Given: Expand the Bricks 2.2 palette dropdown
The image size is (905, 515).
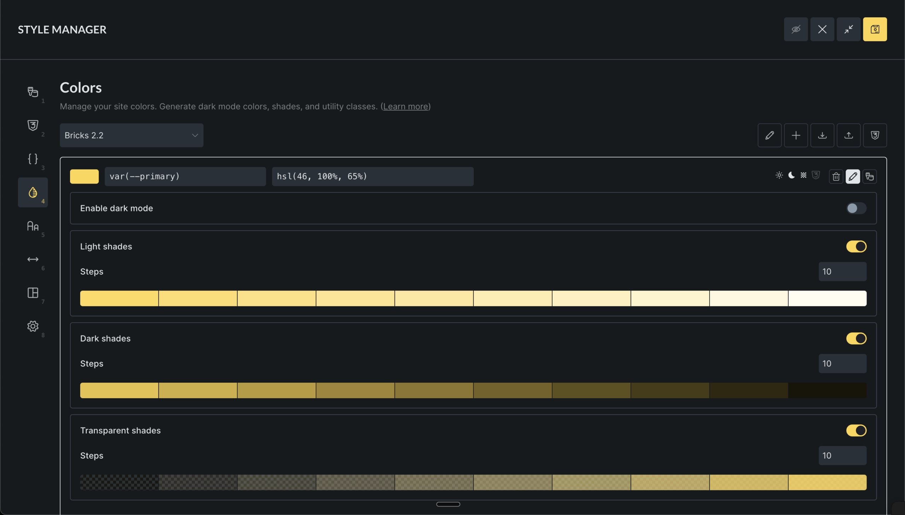Looking at the screenshot, I should coord(132,135).
